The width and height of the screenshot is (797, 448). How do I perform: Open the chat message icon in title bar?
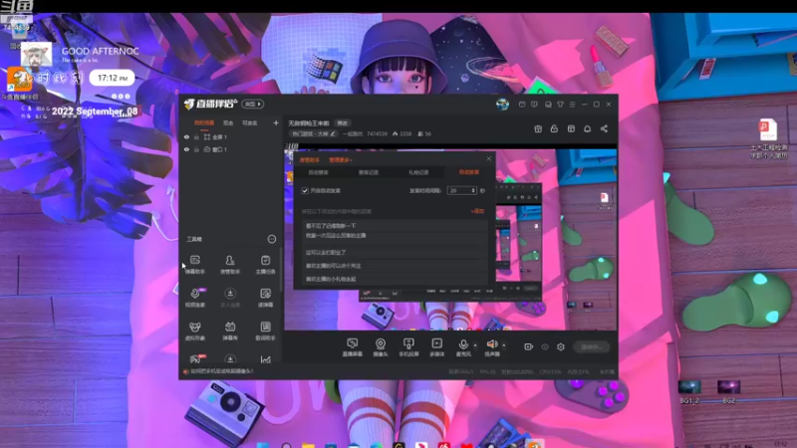pyautogui.click(x=534, y=105)
